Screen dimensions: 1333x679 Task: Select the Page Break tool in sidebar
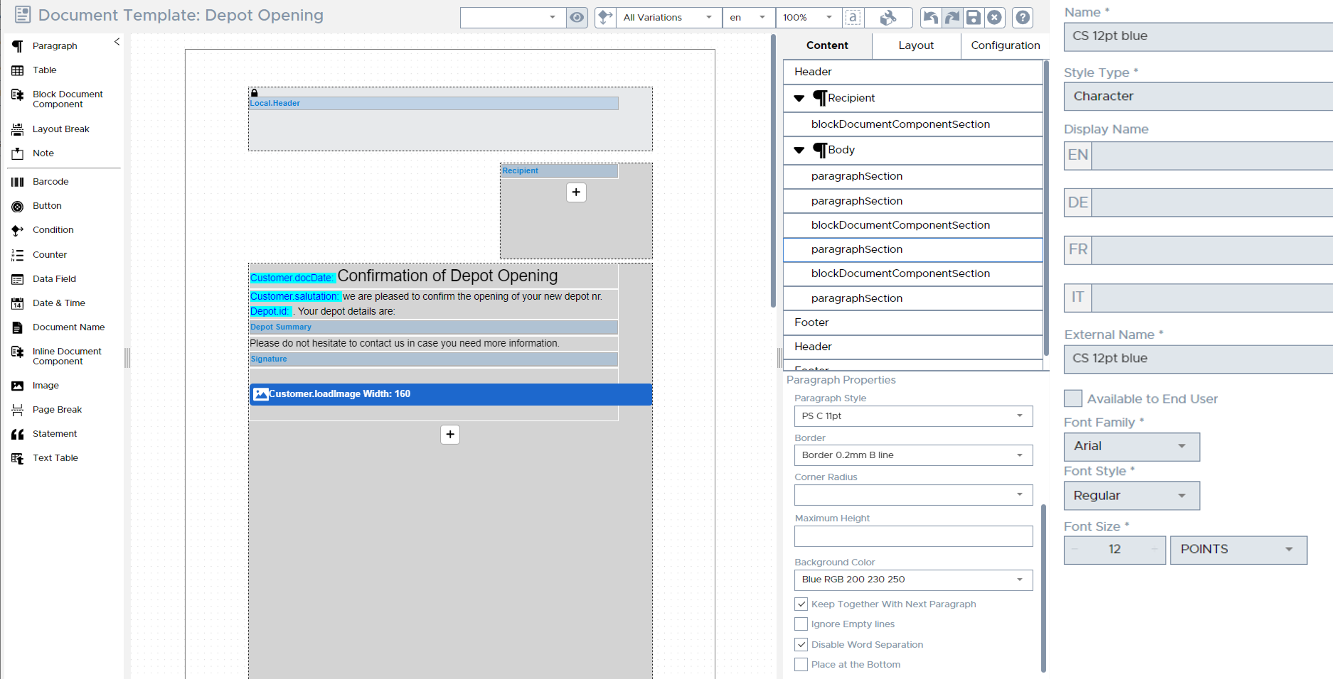(57, 409)
